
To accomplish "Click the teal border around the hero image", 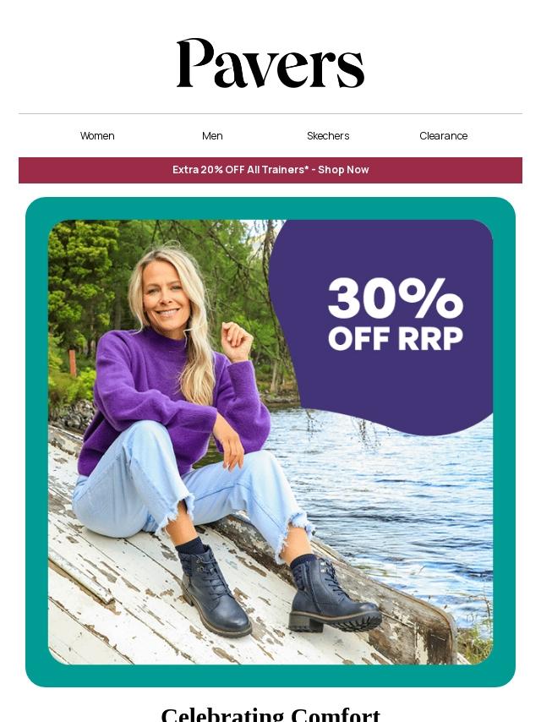I will 37,442.
